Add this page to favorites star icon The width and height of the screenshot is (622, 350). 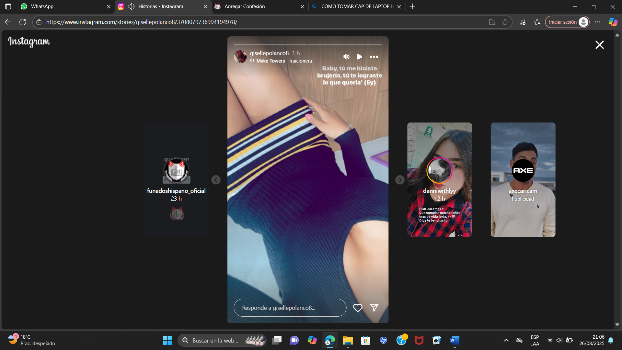click(505, 22)
